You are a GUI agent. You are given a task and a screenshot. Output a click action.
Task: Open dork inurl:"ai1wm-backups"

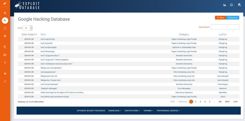coord(49,84)
